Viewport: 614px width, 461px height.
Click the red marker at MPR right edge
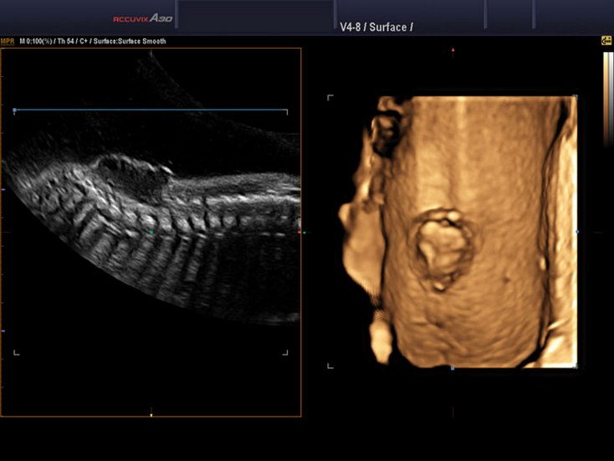(300, 233)
